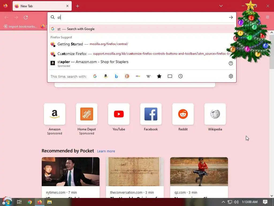274x206 pixels.
Task: Open the taskbar clock showing 1:13:00 AM
Action: pos(250,202)
